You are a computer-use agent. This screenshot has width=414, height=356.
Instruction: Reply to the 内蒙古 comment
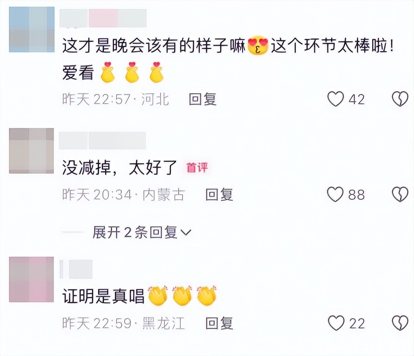(219, 195)
